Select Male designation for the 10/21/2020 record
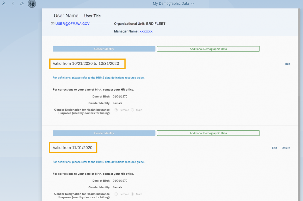Image resolution: width=303 pixels, height=201 pixels. (132, 110)
